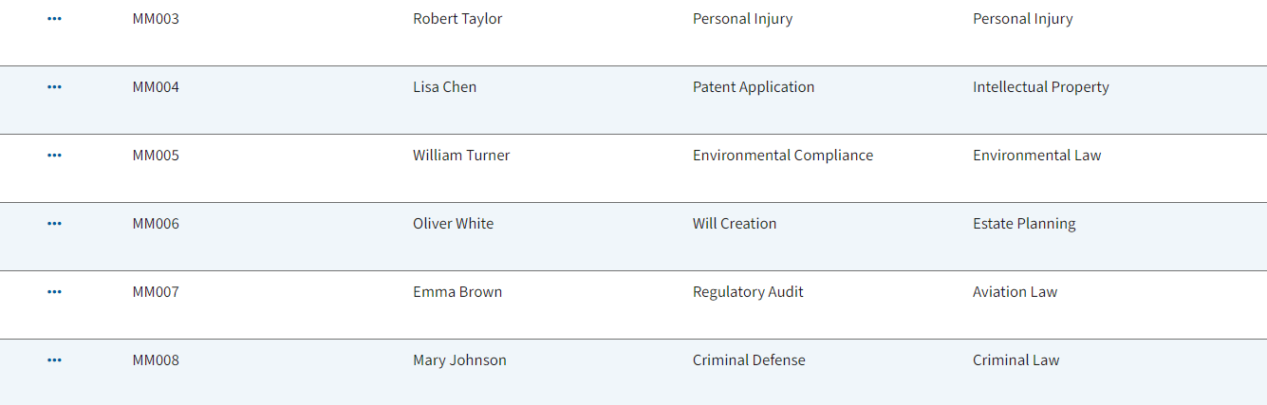The width and height of the screenshot is (1267, 405).
Task: Select the Intellectual Property practice area
Action: [x=1041, y=87]
